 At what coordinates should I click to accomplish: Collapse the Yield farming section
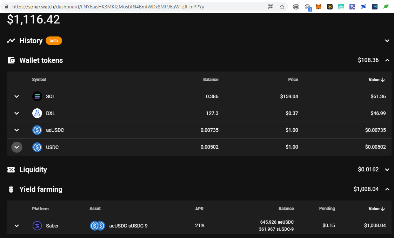click(387, 189)
